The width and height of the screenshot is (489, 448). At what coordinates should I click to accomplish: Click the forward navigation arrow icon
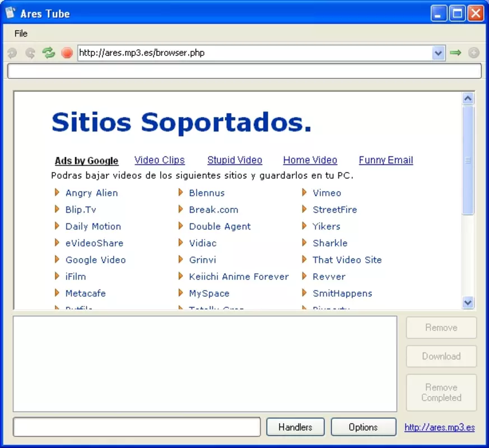30,53
